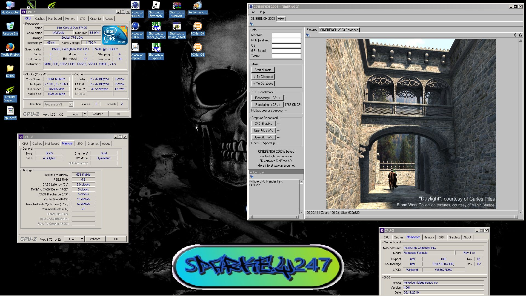Viewport: 526px width, 296px height.
Task: Click the Machine input field
Action: tap(286, 35)
